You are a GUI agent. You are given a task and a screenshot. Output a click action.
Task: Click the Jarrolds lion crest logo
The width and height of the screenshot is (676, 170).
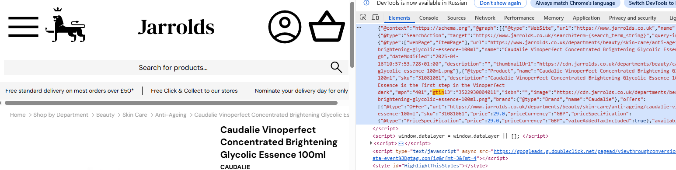coord(65,25)
